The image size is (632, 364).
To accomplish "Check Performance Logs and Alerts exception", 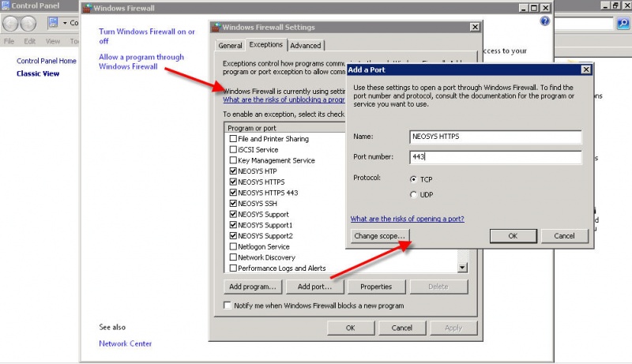I will click(233, 268).
